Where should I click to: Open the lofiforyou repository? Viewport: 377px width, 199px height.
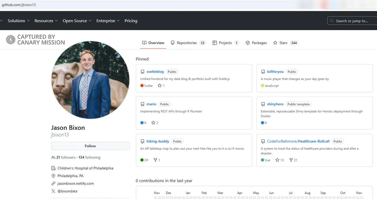pyautogui.click(x=275, y=72)
